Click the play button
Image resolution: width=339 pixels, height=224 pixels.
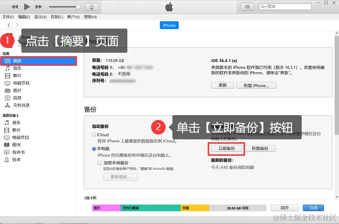click(x=27, y=7)
